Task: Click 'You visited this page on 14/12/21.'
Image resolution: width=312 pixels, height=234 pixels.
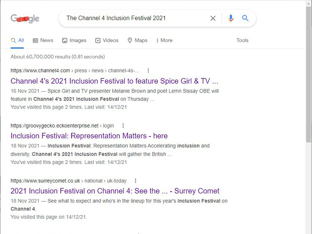Action: pyautogui.click(x=49, y=217)
